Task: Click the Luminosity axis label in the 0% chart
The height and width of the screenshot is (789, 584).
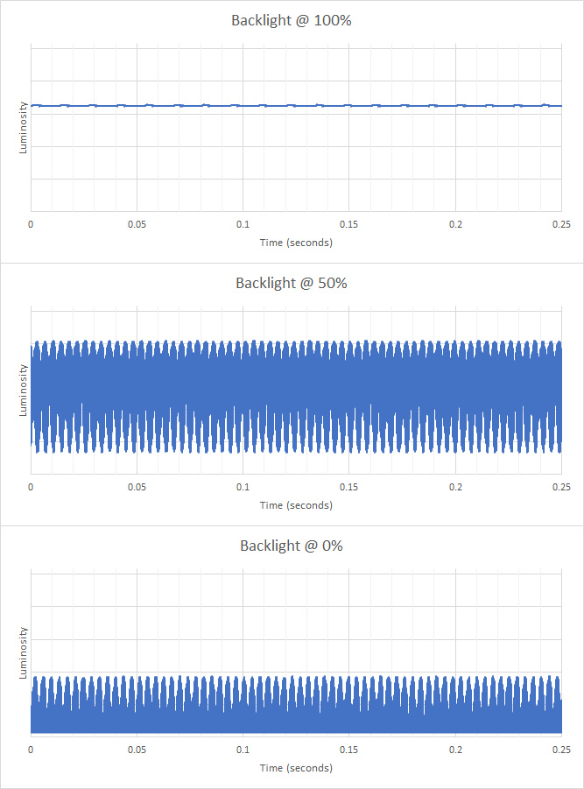Action: (x=24, y=653)
